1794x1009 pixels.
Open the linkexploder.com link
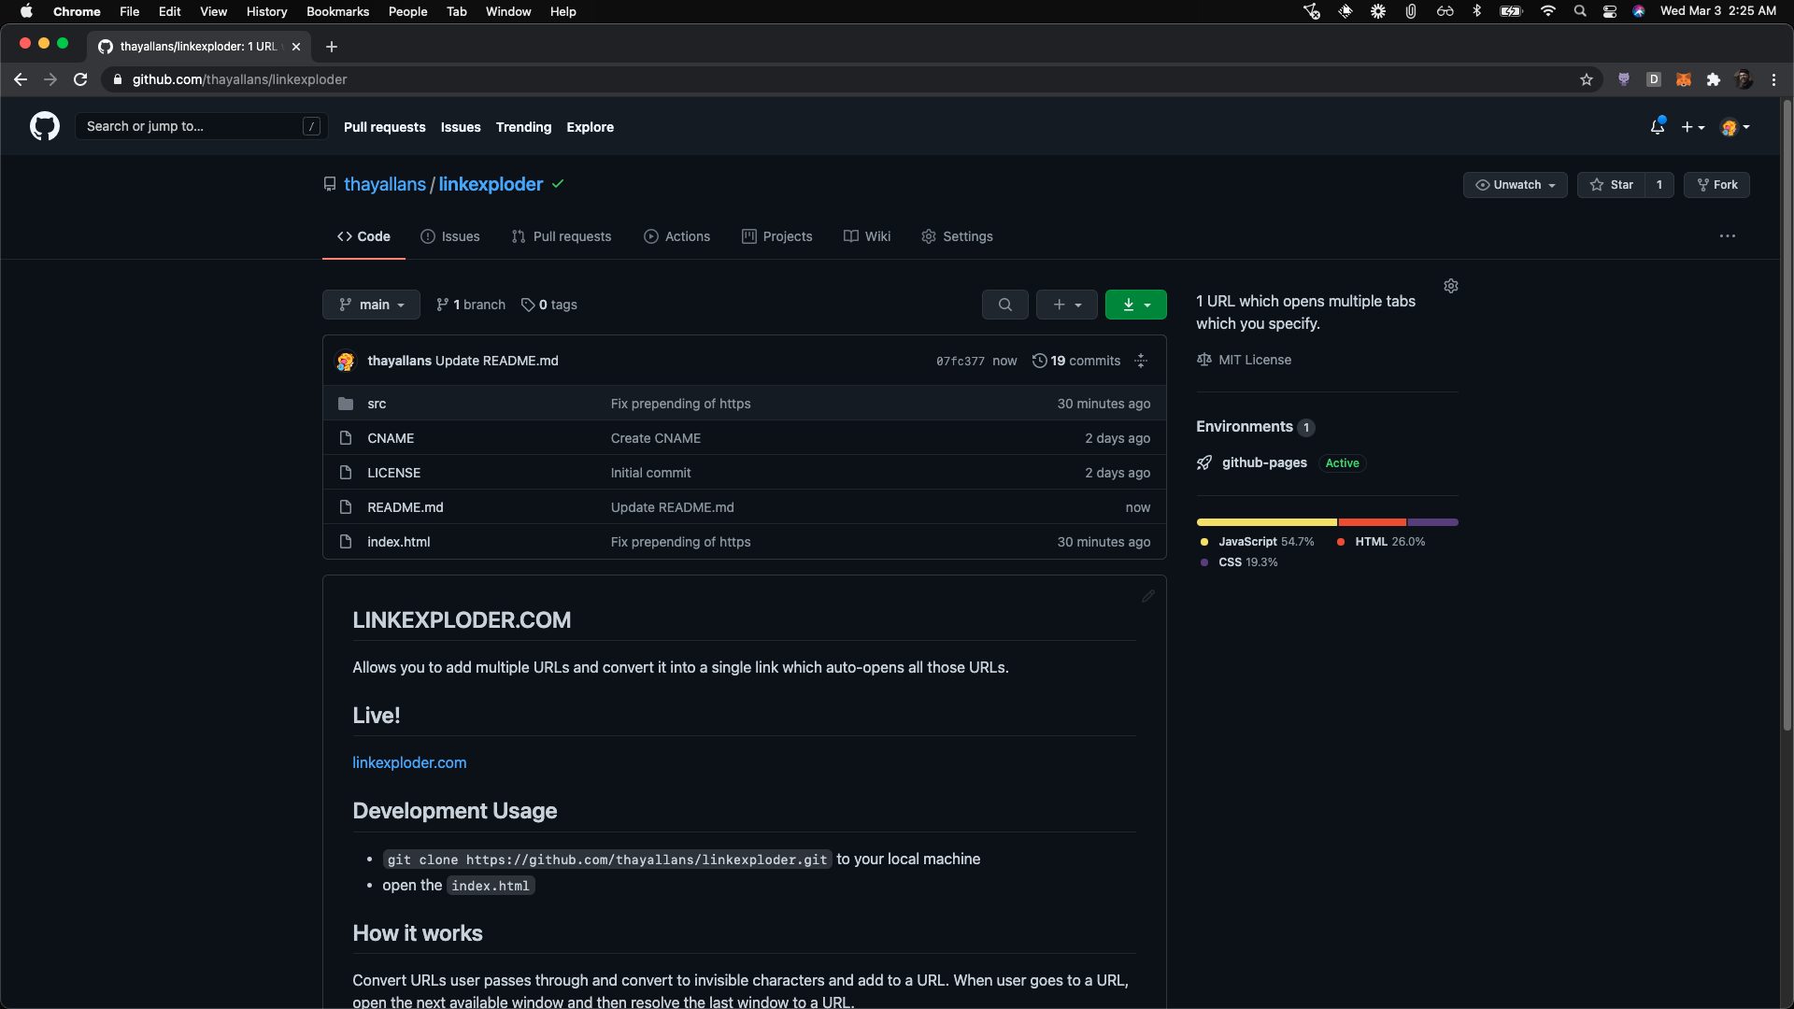point(409,762)
